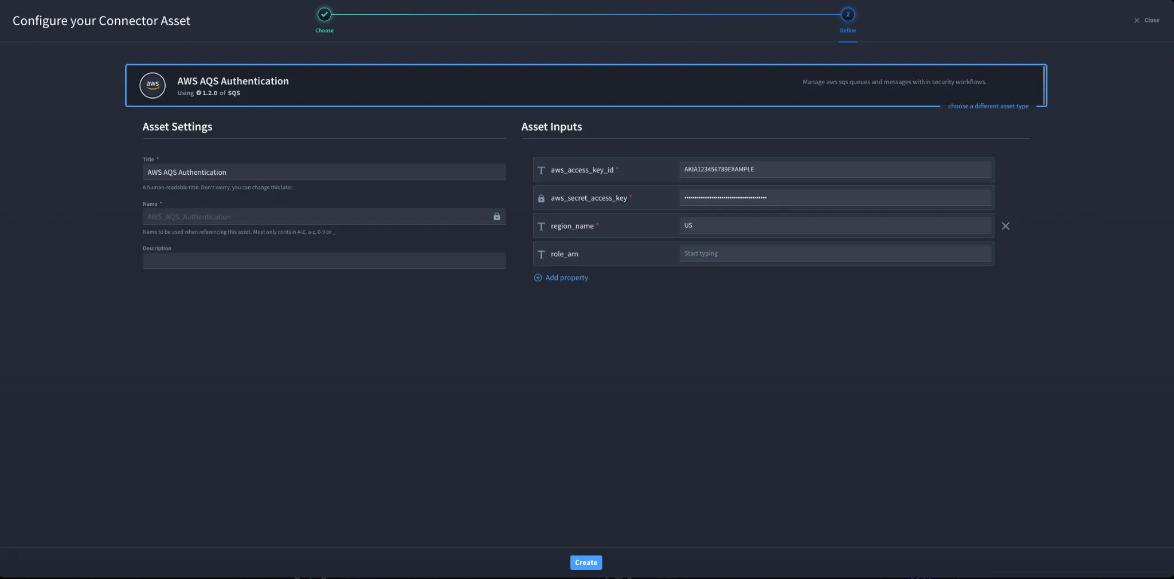Click the Asset Settings heading

(177, 127)
